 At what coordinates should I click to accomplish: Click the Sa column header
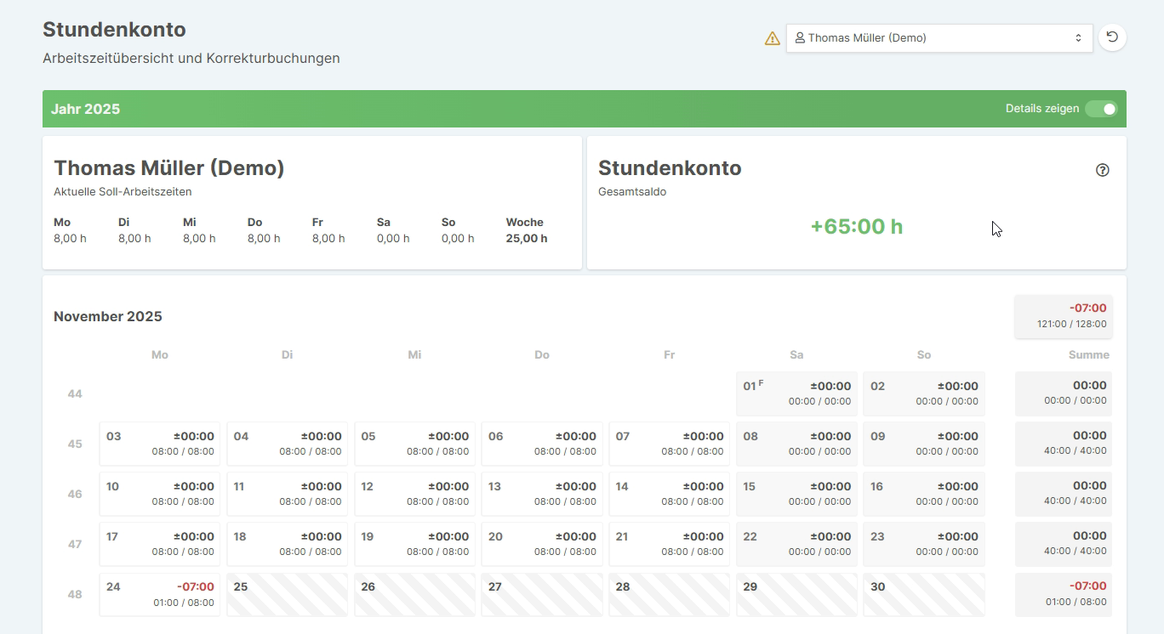796,354
